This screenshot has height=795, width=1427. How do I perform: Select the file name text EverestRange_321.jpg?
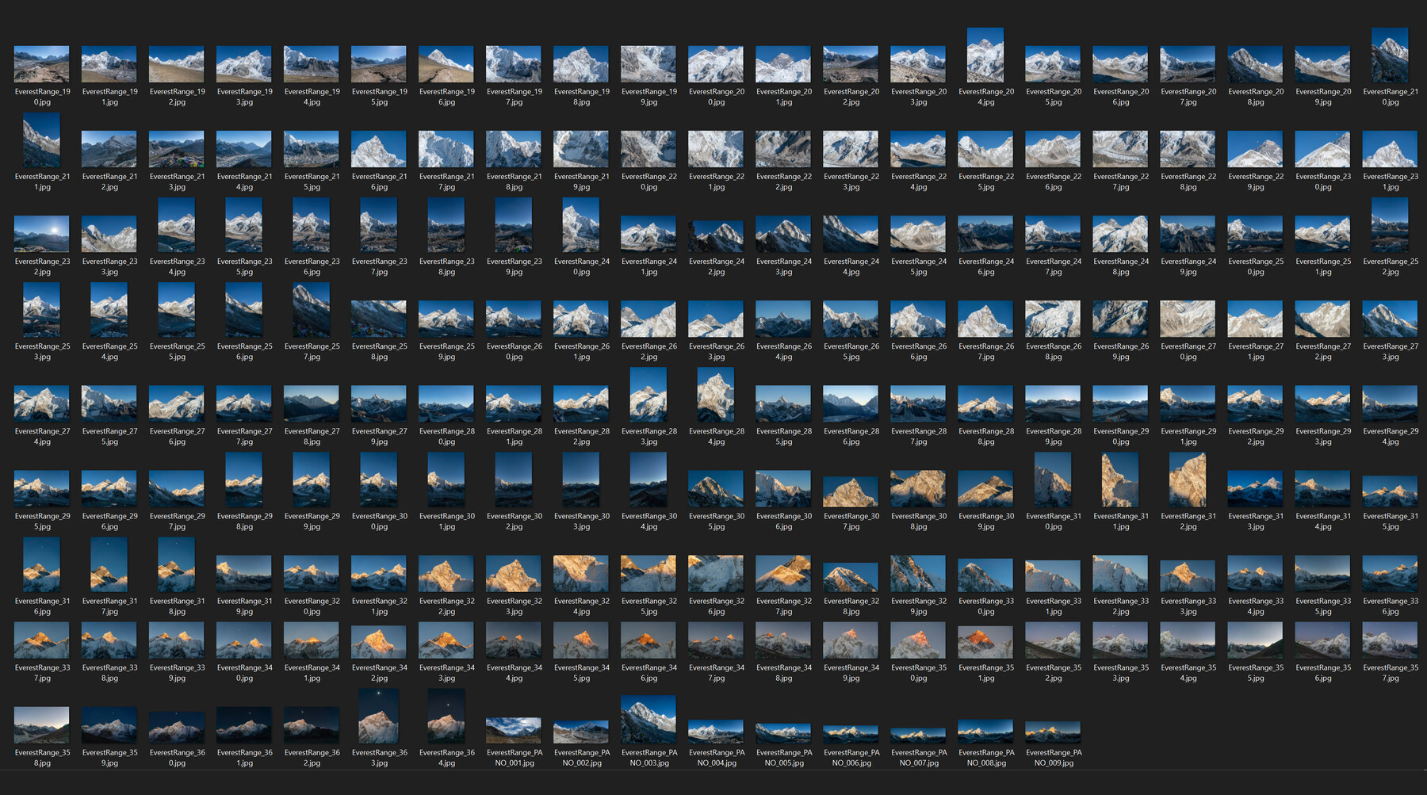tap(379, 606)
